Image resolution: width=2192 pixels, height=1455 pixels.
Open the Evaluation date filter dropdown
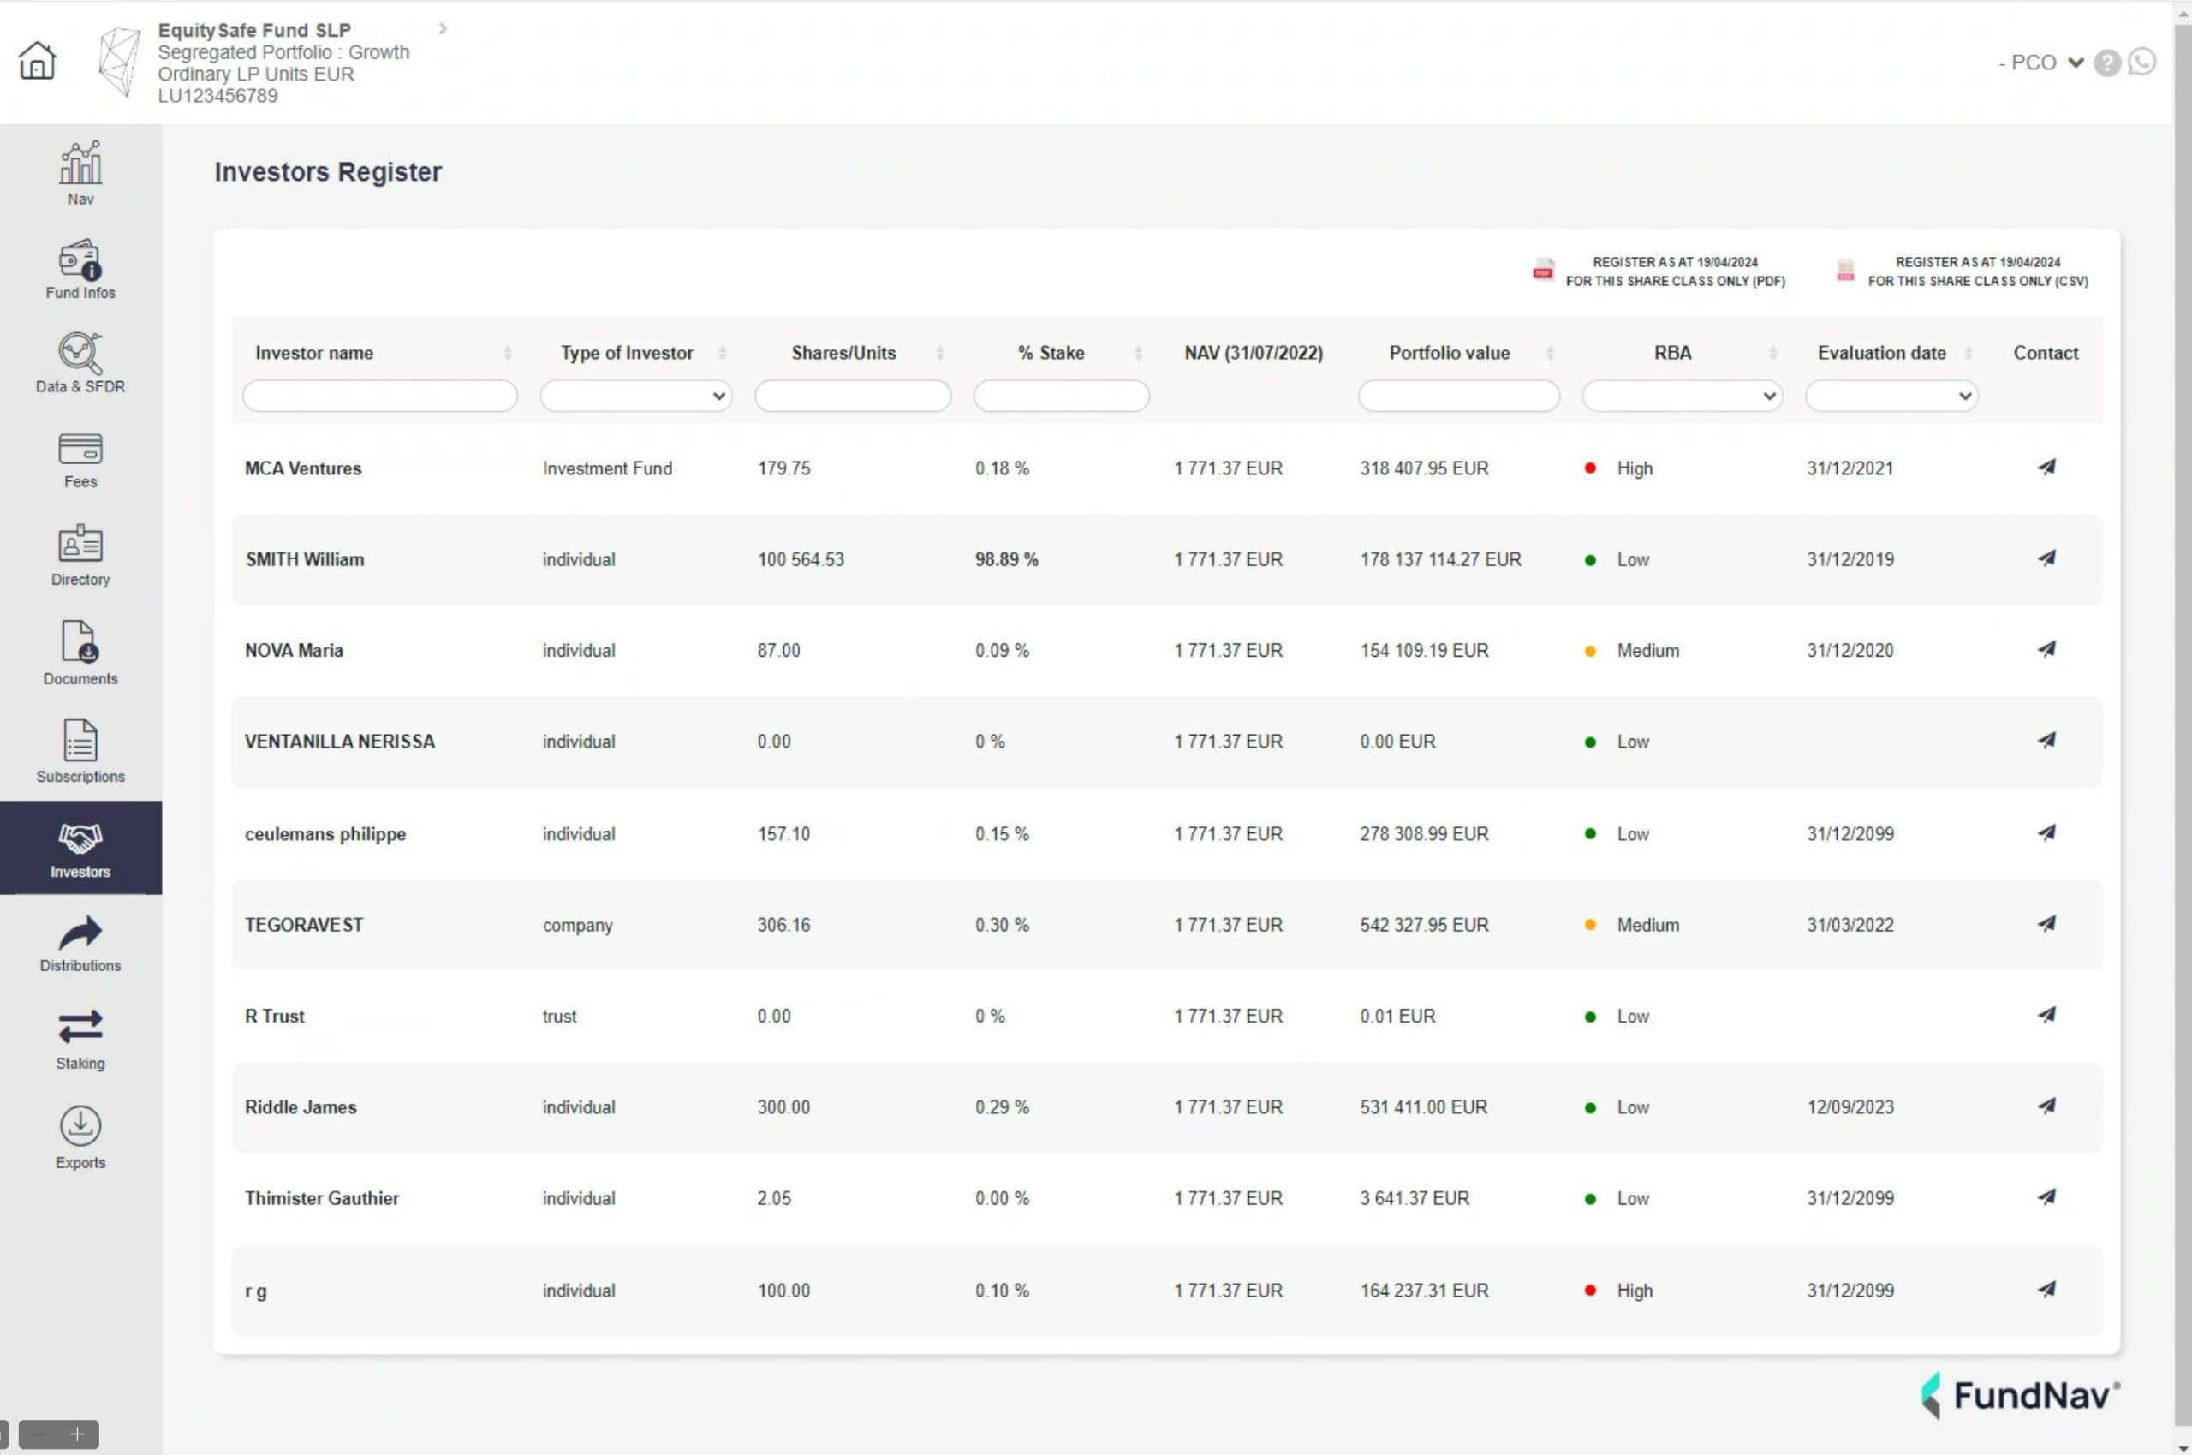[1891, 397]
